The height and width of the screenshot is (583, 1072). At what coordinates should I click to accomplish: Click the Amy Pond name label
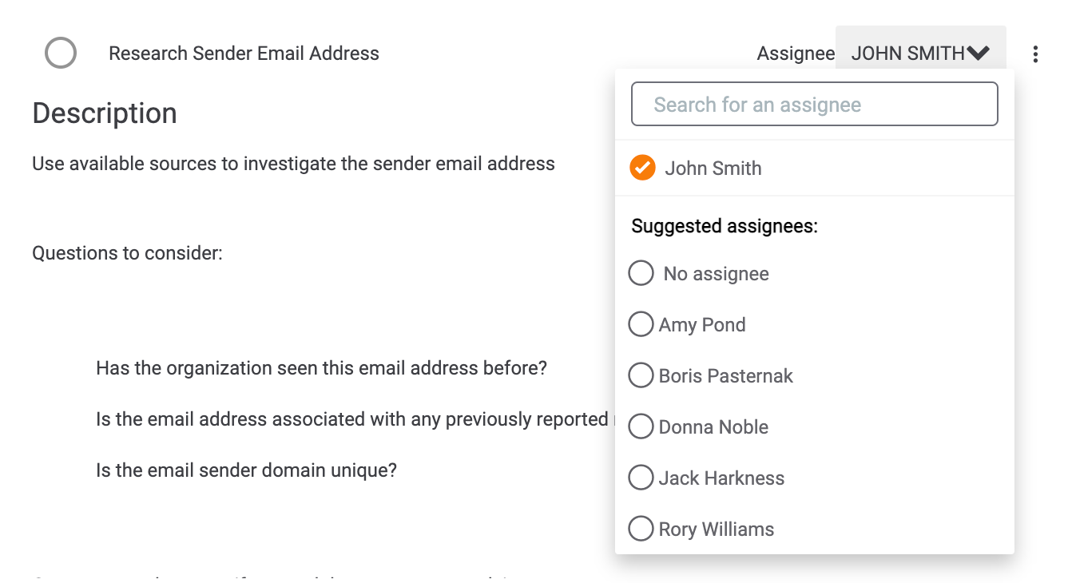(x=702, y=325)
